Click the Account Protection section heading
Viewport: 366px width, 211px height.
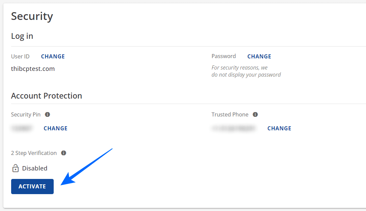[46, 96]
